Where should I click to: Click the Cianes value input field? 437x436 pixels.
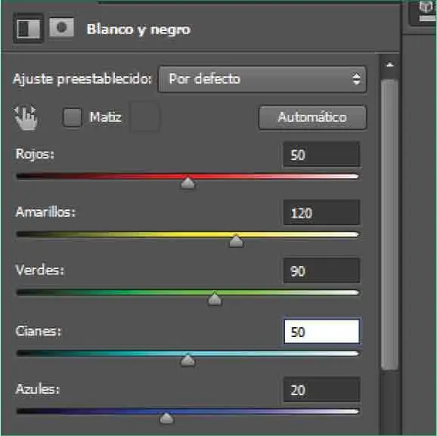click(x=321, y=332)
